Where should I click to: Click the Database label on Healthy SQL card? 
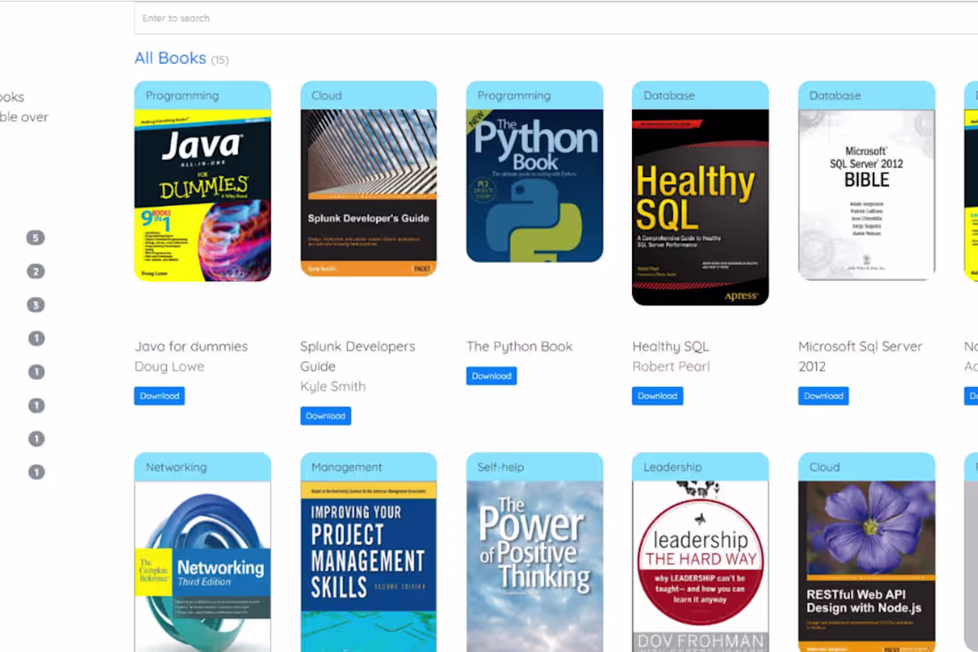point(669,95)
